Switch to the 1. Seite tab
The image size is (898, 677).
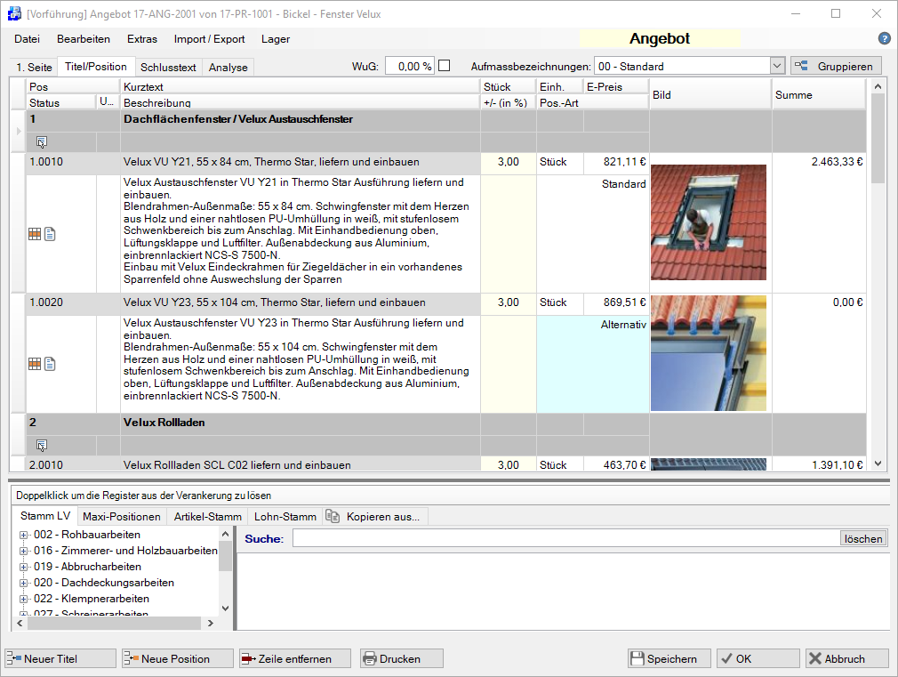[x=34, y=67]
